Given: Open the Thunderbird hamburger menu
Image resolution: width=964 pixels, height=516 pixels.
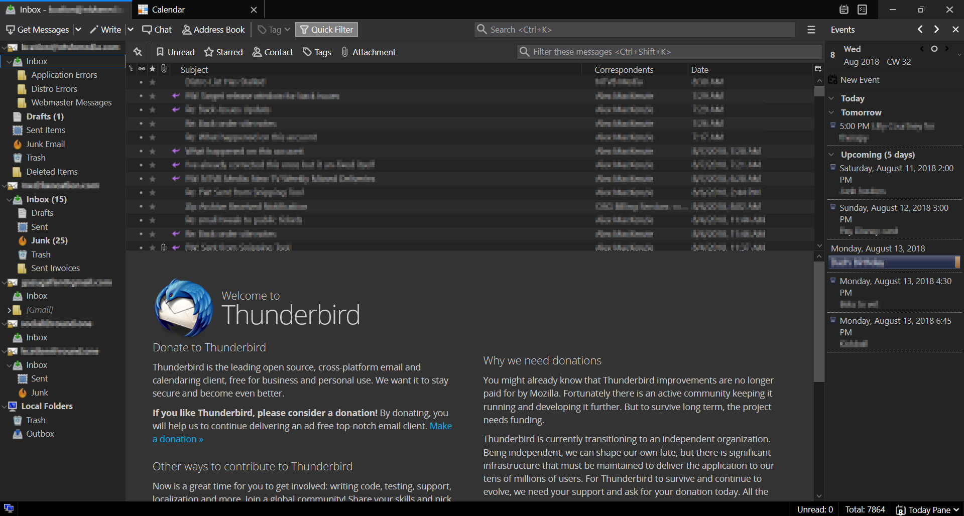Looking at the screenshot, I should (811, 30).
